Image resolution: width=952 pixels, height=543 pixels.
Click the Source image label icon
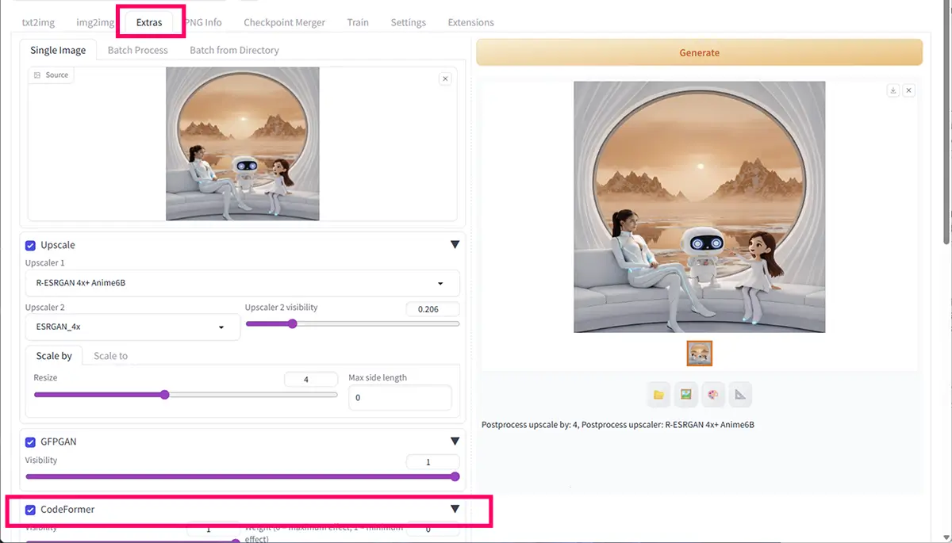(37, 75)
